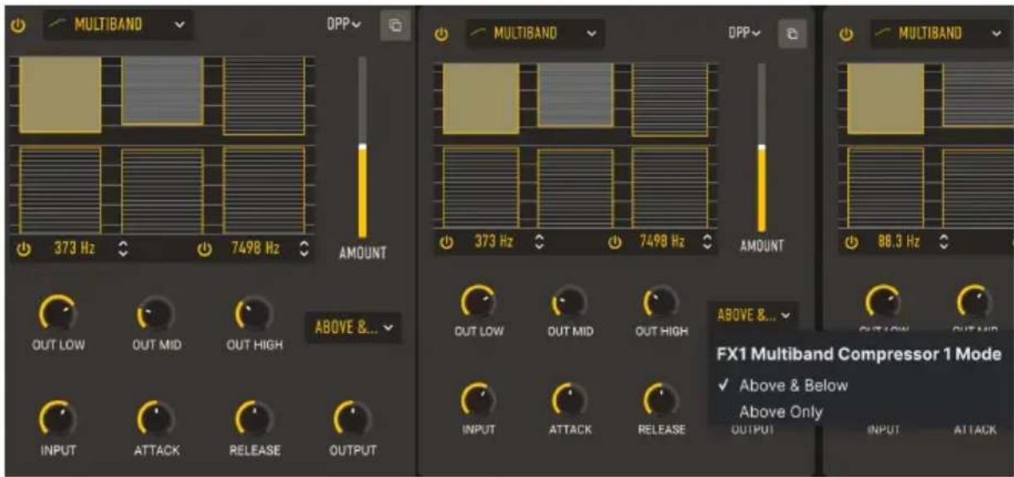This screenshot has height=477, width=1014.
Task: Click the AMOUNT slider in the first panel
Action: (x=362, y=147)
